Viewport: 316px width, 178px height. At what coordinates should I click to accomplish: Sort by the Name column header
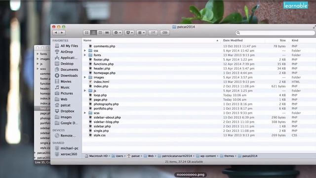click(151, 41)
